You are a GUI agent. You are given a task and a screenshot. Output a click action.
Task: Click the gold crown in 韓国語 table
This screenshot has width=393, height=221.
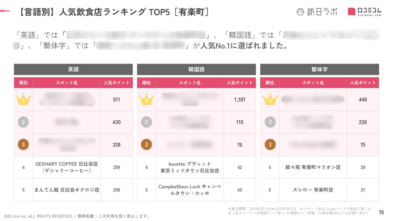click(x=146, y=99)
